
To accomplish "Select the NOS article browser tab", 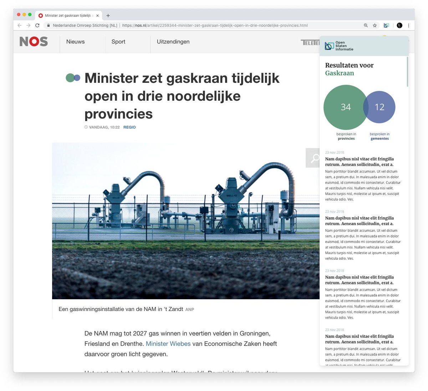I will click(68, 15).
